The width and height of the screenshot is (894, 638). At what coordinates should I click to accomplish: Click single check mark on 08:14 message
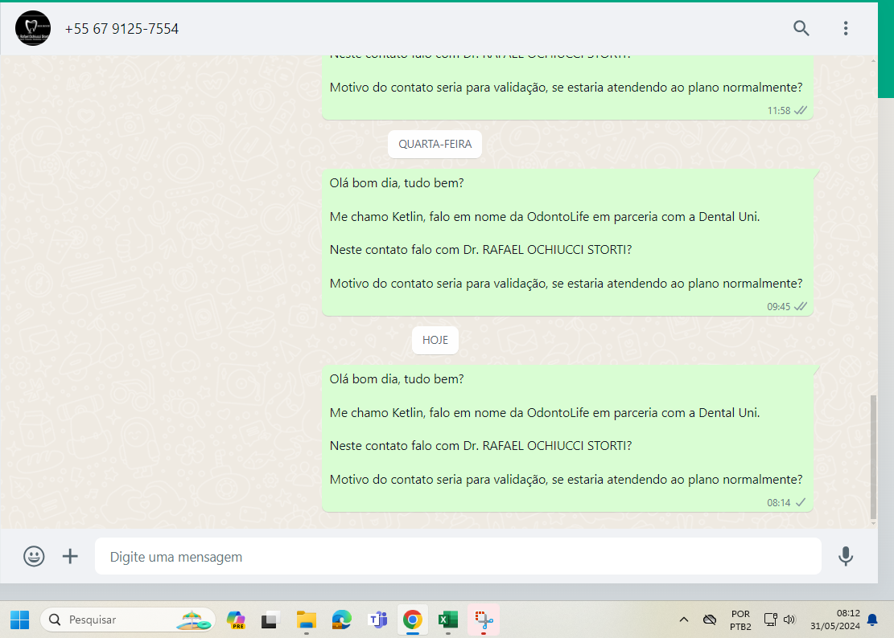click(801, 502)
